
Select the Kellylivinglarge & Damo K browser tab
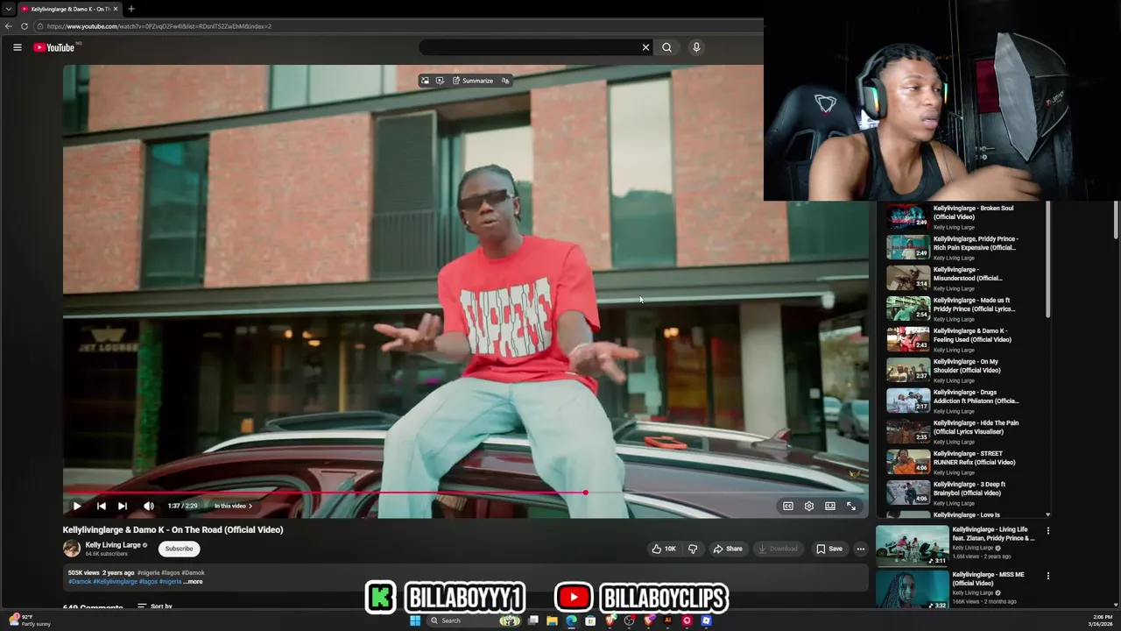point(70,9)
